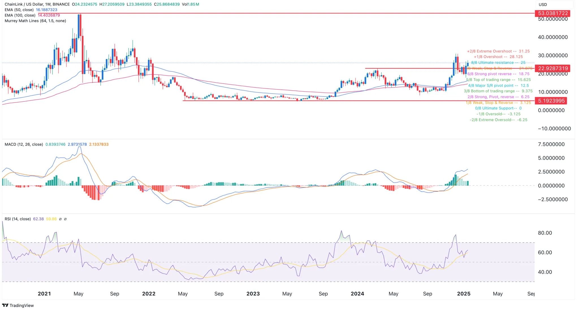Click the 60.00 RSI axis tick
Viewport: 578px width, 311px height.
(545, 253)
